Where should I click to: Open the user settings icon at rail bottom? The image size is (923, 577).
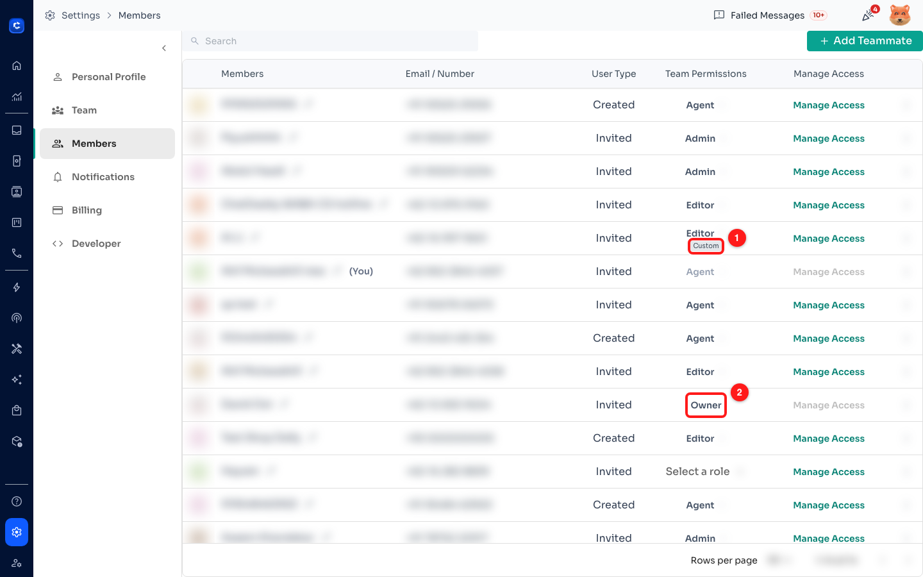[17, 563]
